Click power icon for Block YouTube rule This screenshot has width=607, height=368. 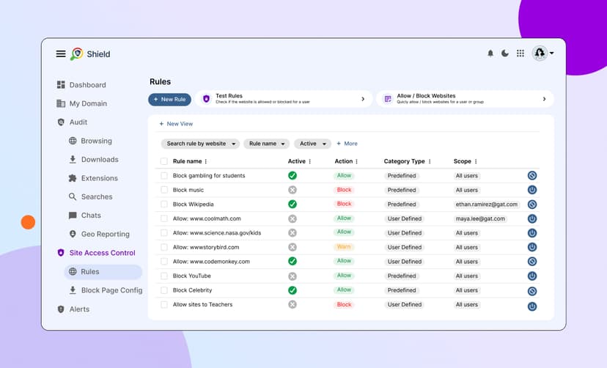click(532, 276)
